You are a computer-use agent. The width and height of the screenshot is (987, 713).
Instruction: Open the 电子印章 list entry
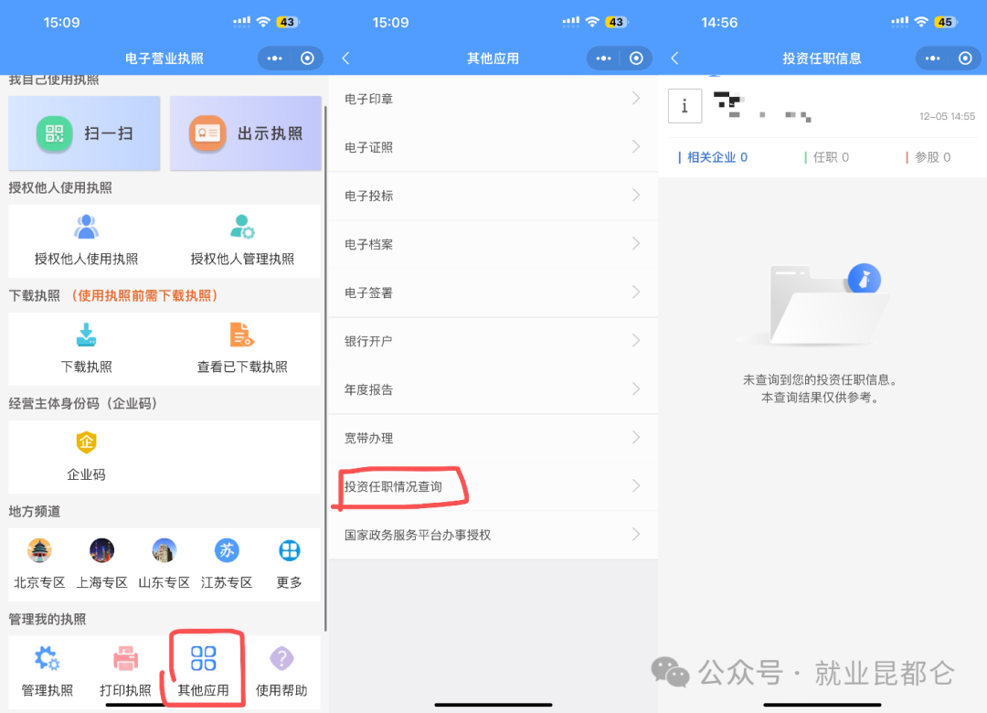(493, 99)
